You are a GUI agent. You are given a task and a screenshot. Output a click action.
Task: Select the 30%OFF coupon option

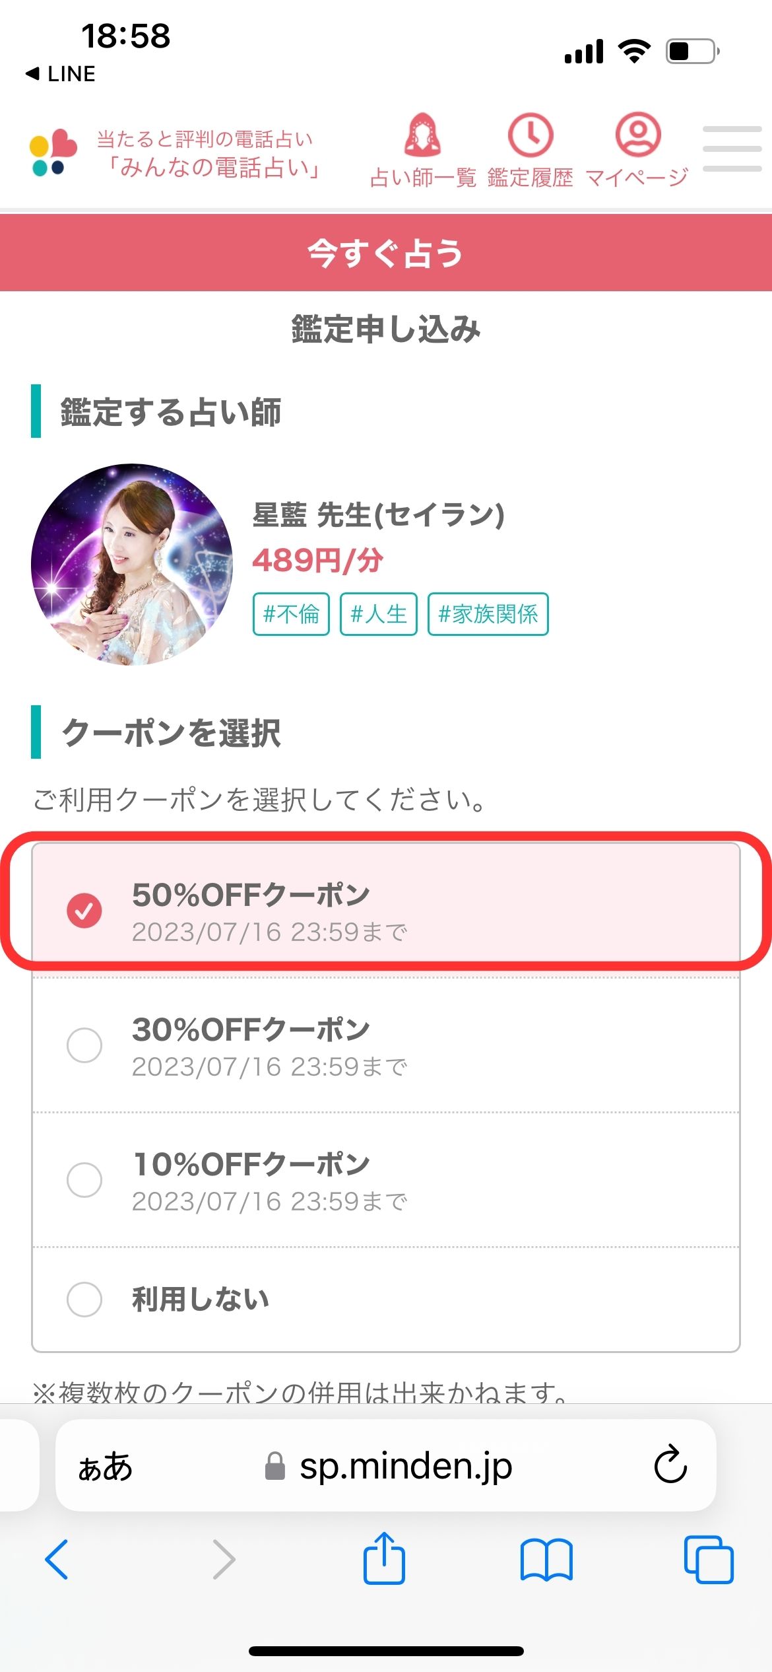point(84,1045)
